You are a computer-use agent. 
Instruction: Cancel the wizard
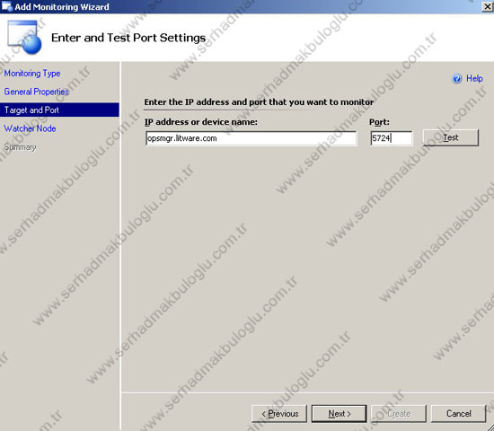point(458,414)
